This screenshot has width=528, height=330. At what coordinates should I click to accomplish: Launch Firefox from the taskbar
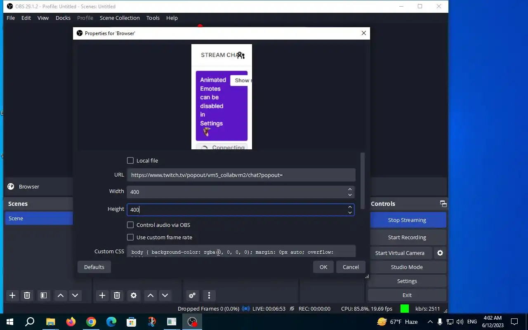click(x=71, y=322)
